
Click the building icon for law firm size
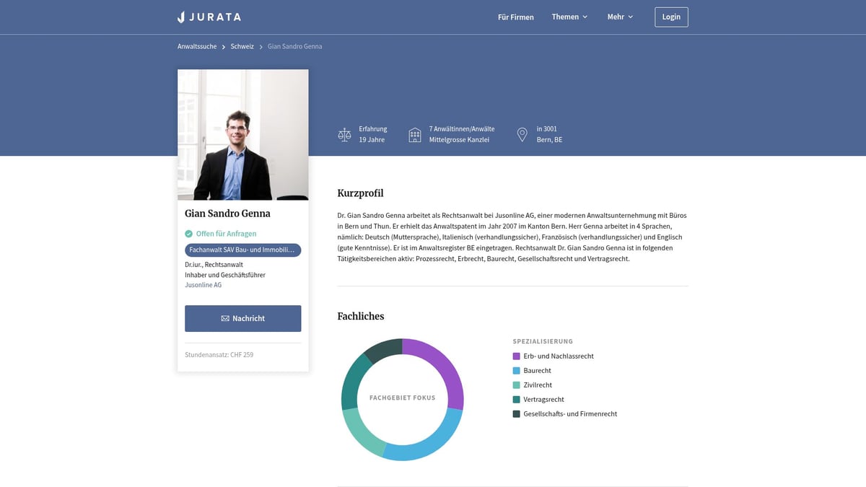tap(415, 134)
